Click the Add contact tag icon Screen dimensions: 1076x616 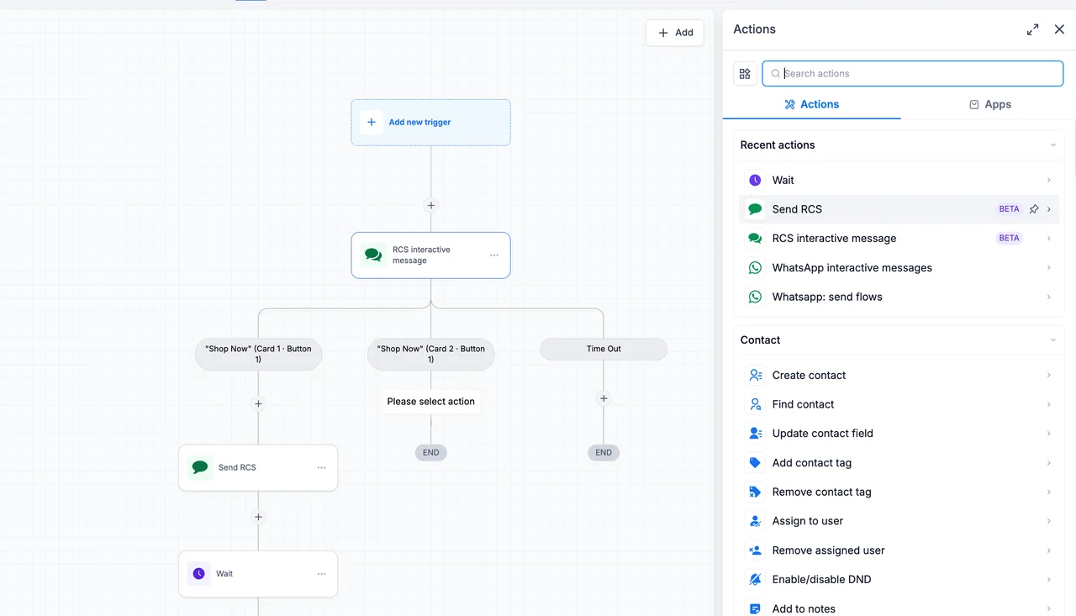point(755,463)
